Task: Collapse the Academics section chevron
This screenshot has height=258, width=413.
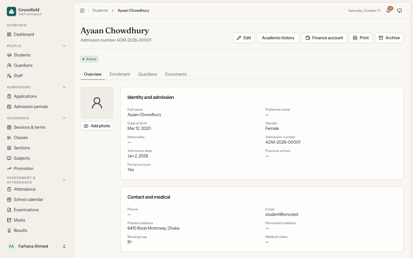Action: pyautogui.click(x=64, y=118)
